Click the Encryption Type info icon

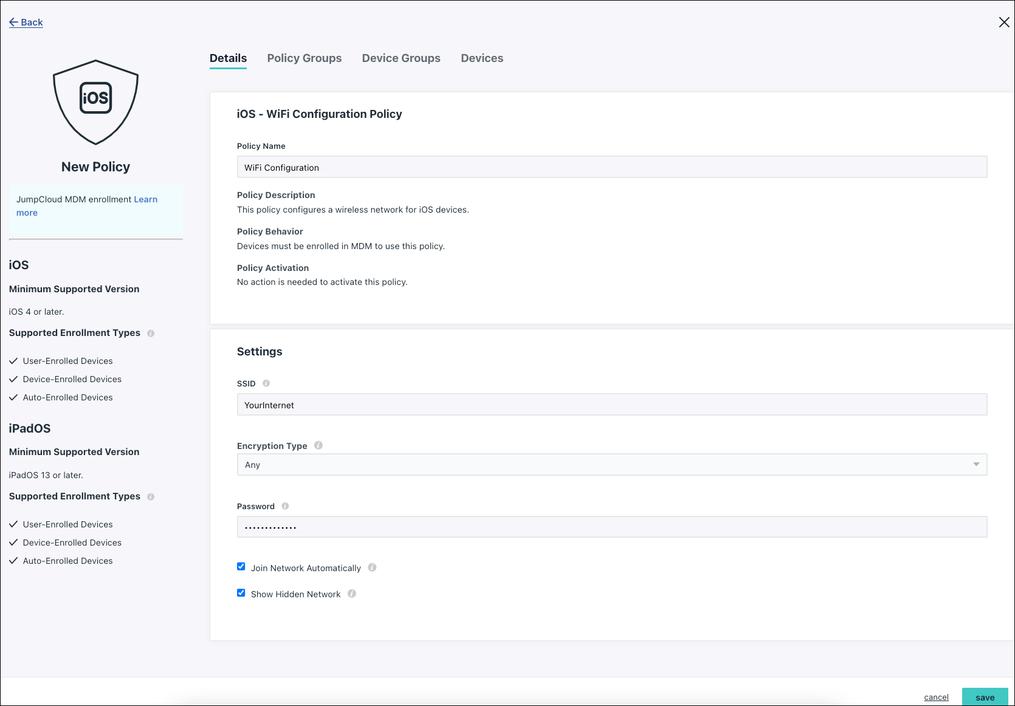[318, 445]
